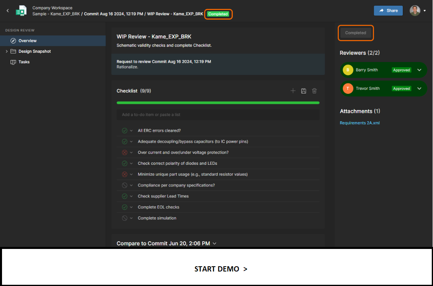Toggle status of 'Complete simulation' item
The width and height of the screenshot is (433, 286).
pos(124,218)
